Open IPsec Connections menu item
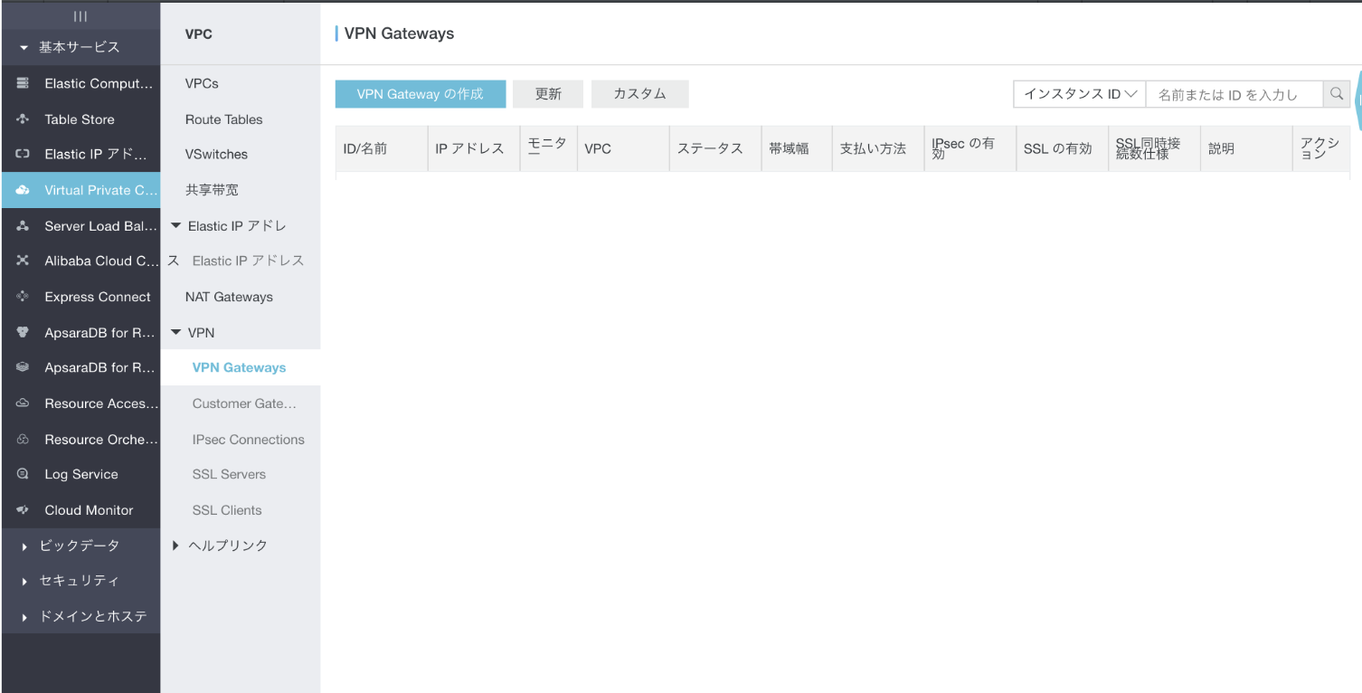Image resolution: width=1362 pixels, height=693 pixels. [x=249, y=440]
